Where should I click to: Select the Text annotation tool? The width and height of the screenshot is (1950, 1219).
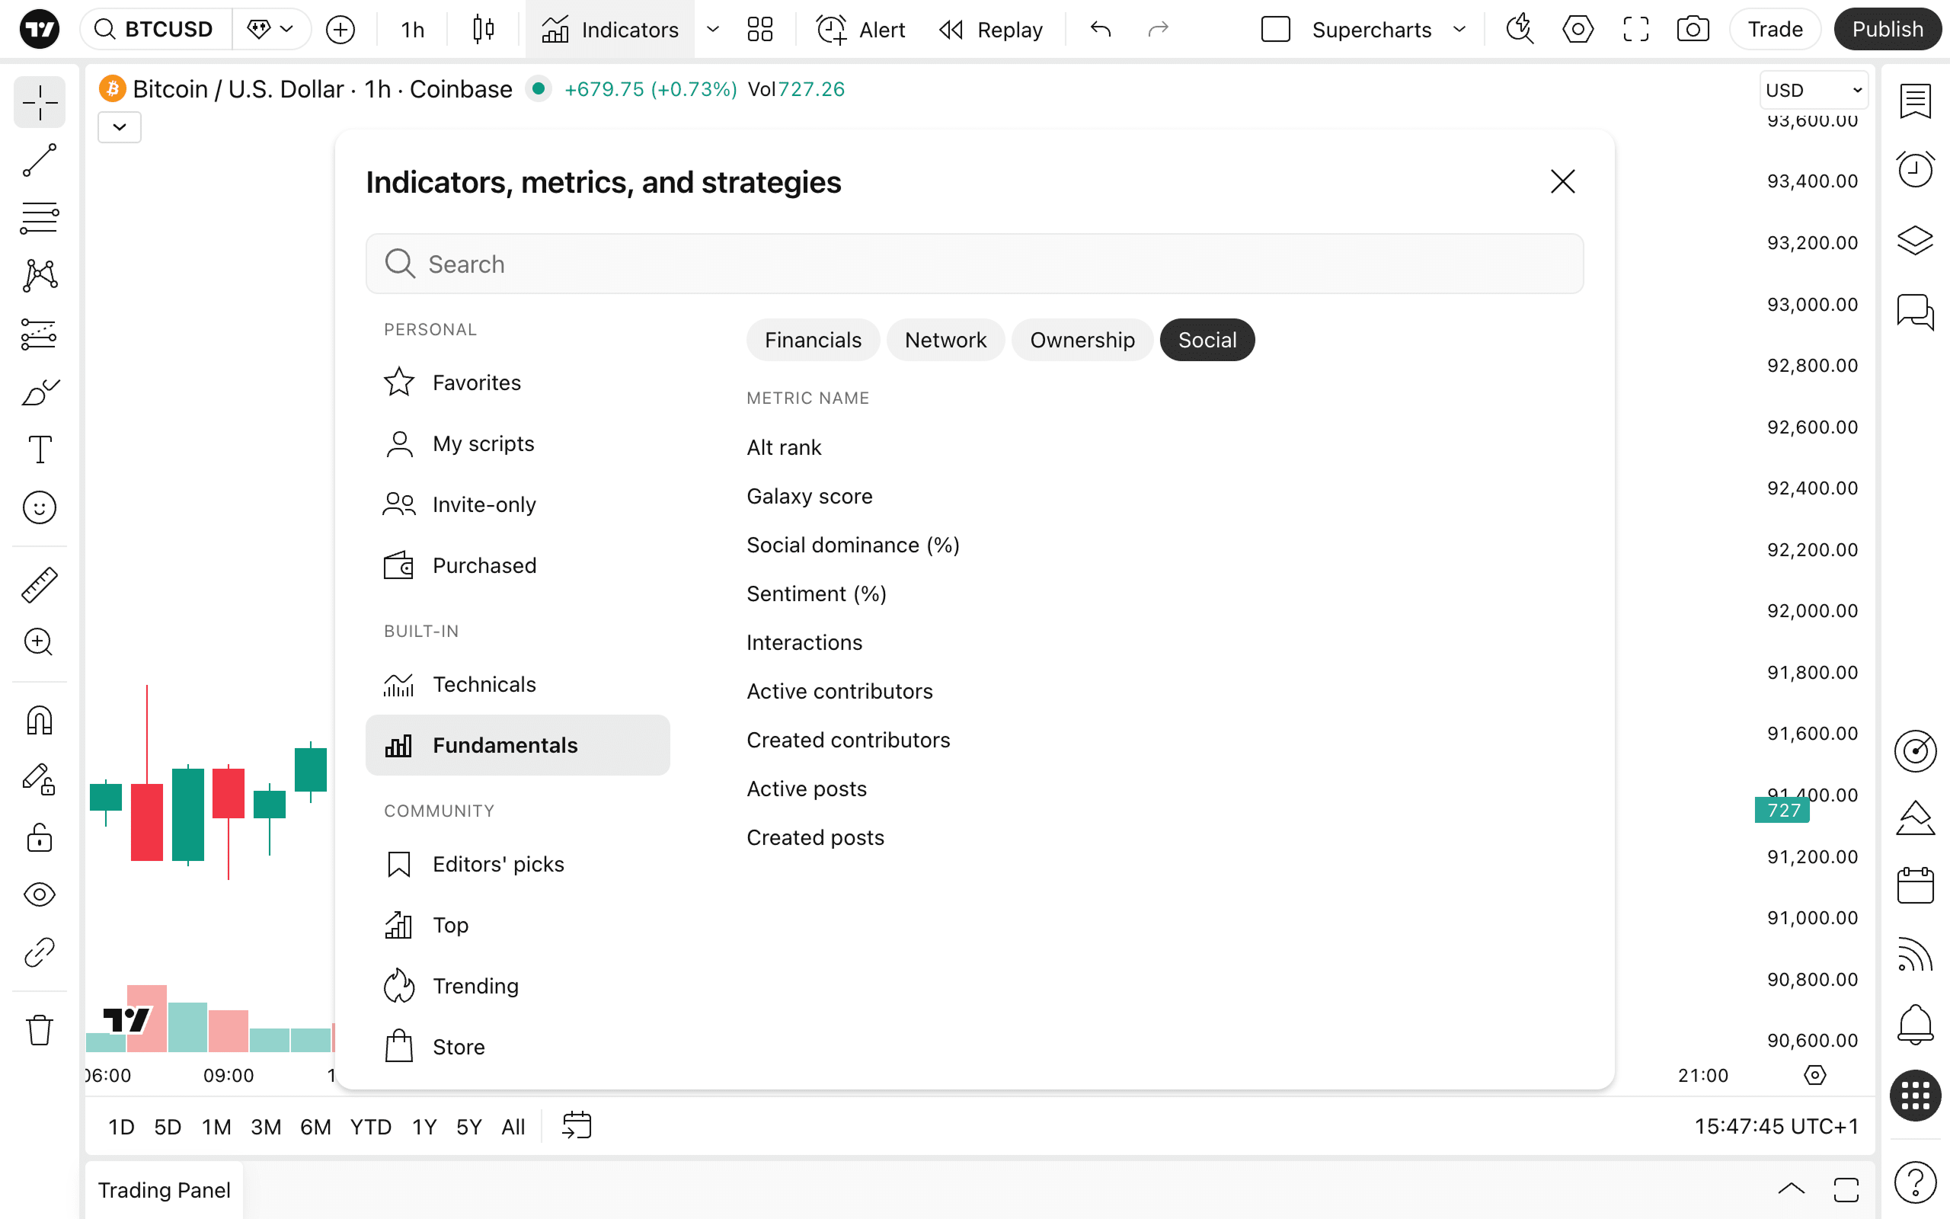40,449
